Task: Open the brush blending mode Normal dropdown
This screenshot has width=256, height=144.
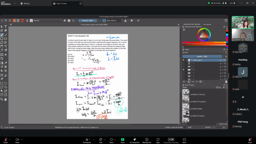Action: [x=47, y=20]
